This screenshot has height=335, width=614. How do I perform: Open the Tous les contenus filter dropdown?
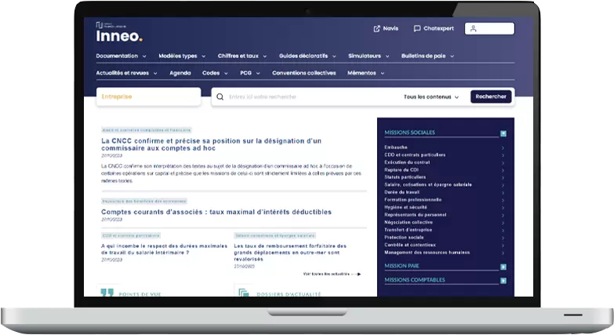431,96
